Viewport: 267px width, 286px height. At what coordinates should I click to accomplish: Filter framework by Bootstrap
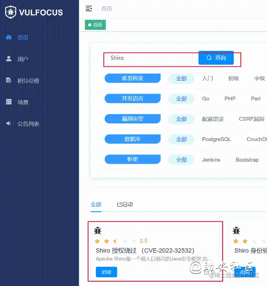click(x=247, y=160)
